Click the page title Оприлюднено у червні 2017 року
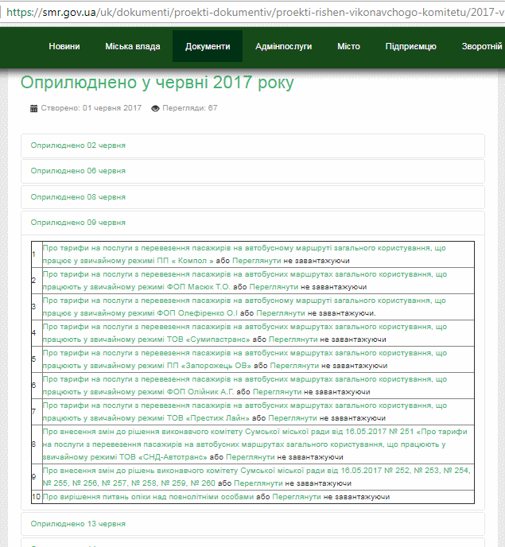Image resolution: width=505 pixels, height=547 pixels. [157, 83]
